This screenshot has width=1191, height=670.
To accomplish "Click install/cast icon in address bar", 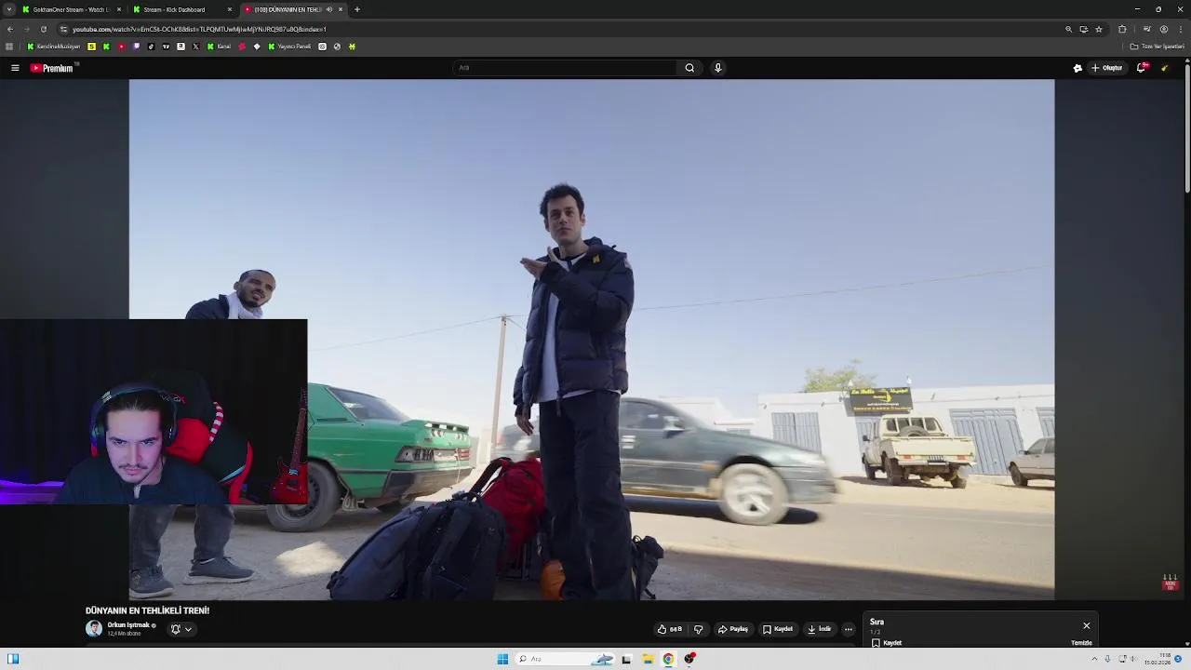I will pyautogui.click(x=1084, y=29).
